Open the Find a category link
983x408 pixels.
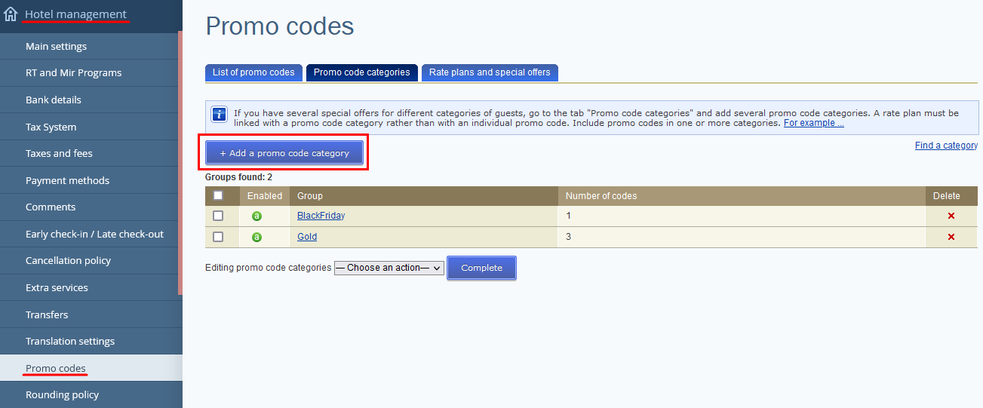point(946,146)
